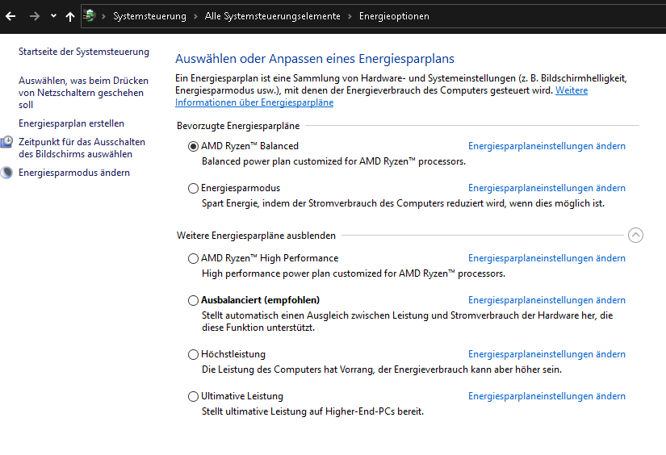The width and height of the screenshot is (666, 455).
Task: Change plan settings for Höchstleistung
Action: (x=547, y=354)
